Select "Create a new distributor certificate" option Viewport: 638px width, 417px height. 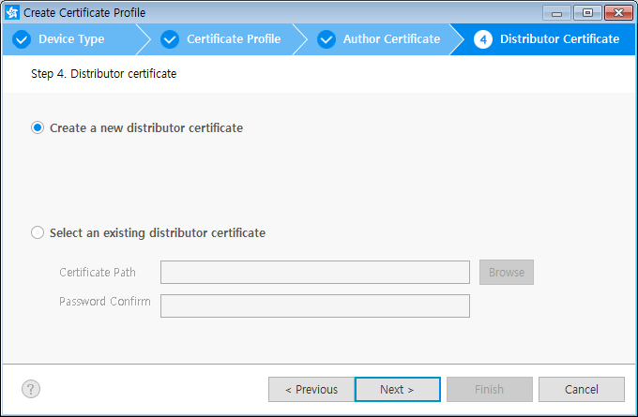pyautogui.click(x=38, y=127)
